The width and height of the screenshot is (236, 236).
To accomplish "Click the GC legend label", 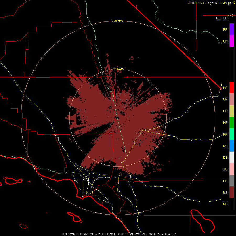I will 225,181.
